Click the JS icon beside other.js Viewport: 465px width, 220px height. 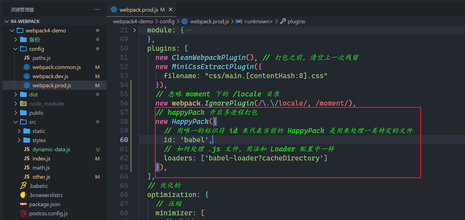pos(27,176)
